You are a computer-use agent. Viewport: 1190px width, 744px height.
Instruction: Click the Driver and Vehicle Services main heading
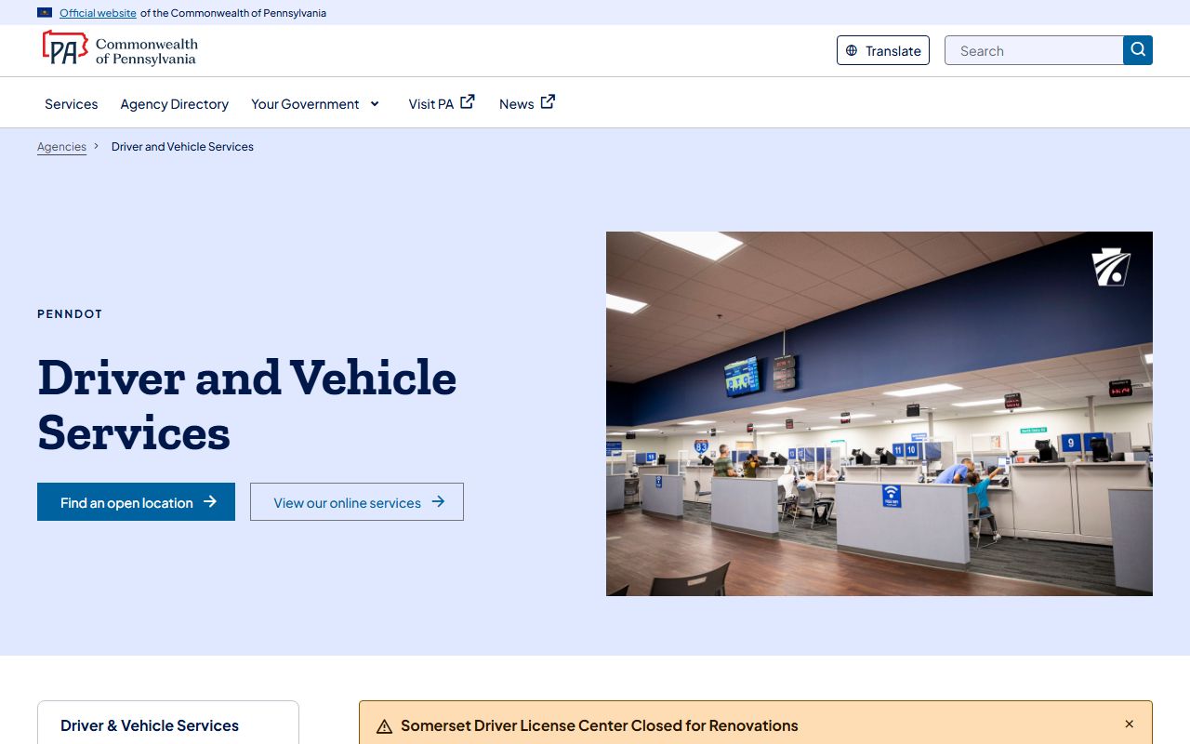pyautogui.click(x=247, y=405)
